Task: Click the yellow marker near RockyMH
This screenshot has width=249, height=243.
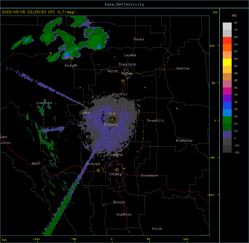Action: [72, 59]
